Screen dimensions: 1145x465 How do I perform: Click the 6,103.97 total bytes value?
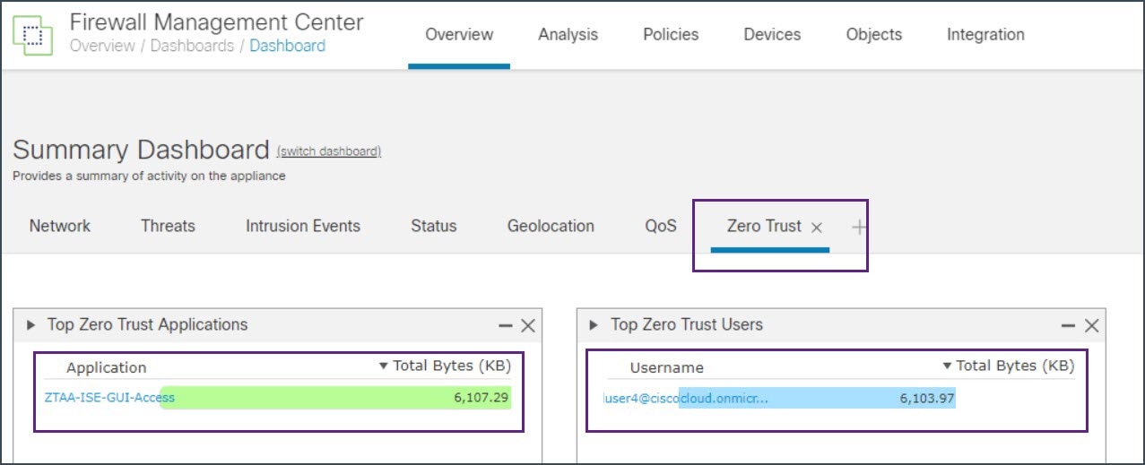927,398
